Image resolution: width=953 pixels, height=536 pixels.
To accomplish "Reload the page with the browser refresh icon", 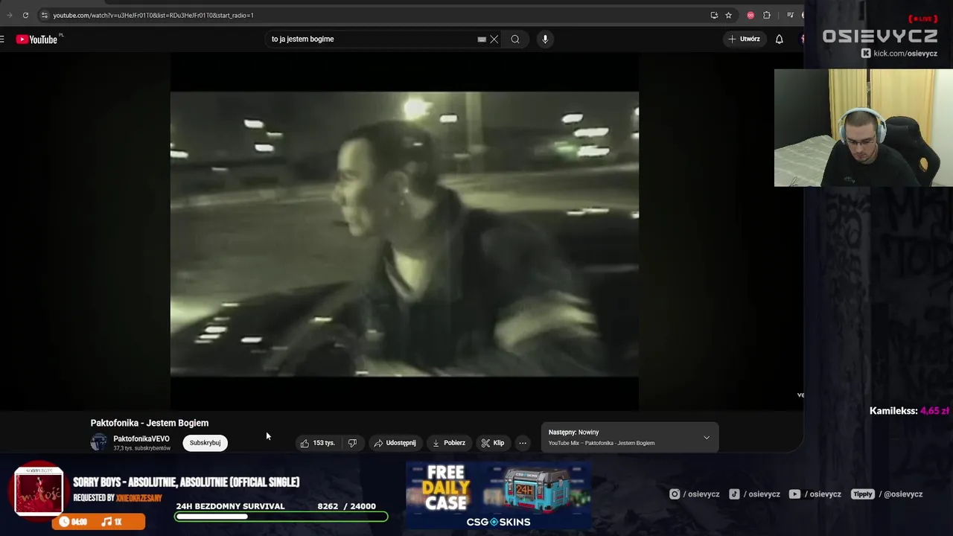I will (25, 15).
